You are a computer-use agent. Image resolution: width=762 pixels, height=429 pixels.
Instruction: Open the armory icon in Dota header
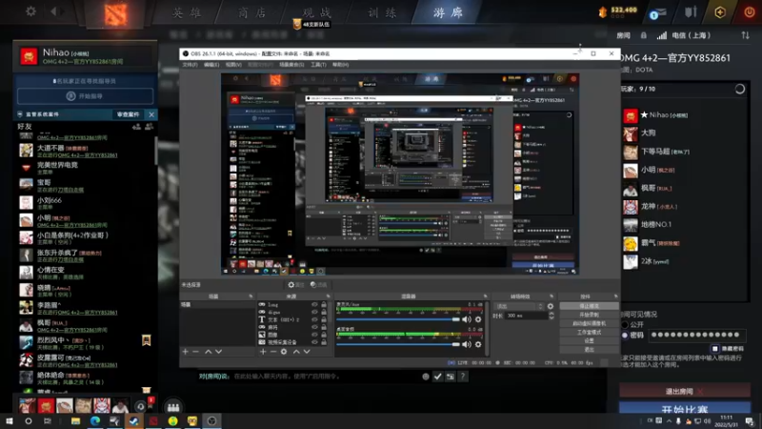tap(691, 11)
